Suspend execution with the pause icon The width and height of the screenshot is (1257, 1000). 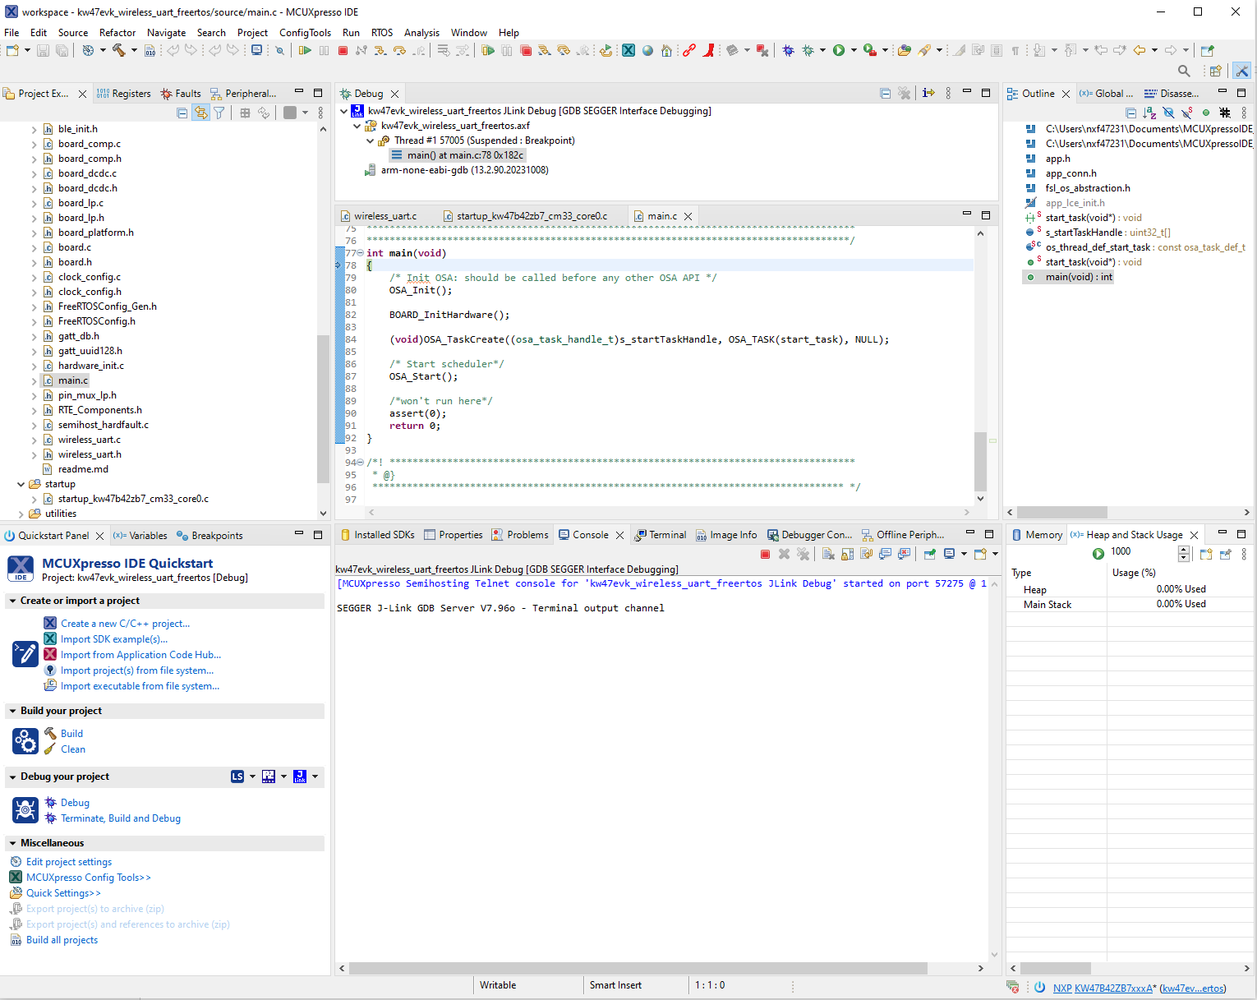pyautogui.click(x=324, y=50)
